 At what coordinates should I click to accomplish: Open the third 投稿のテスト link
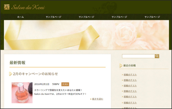click(x=130, y=86)
